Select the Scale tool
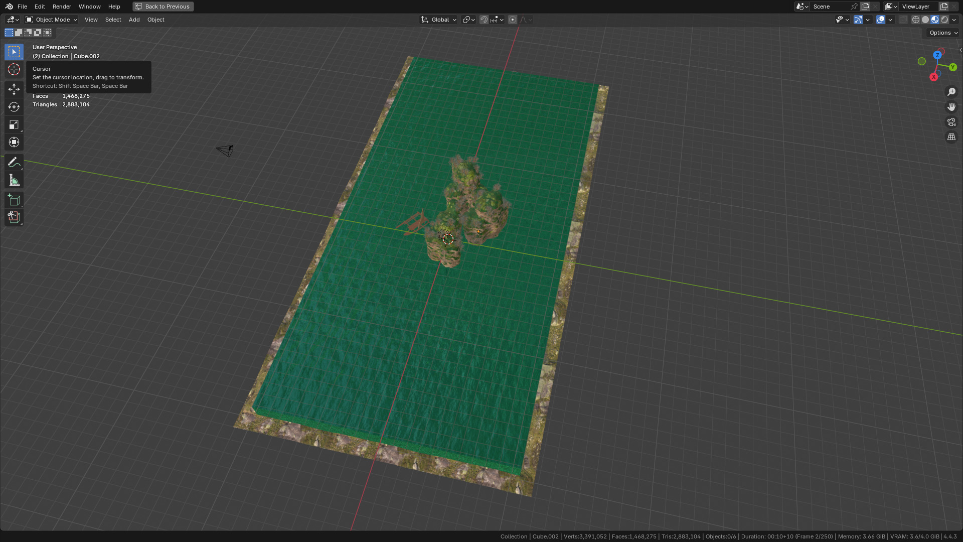Screen dimensions: 963x542 tap(14, 124)
